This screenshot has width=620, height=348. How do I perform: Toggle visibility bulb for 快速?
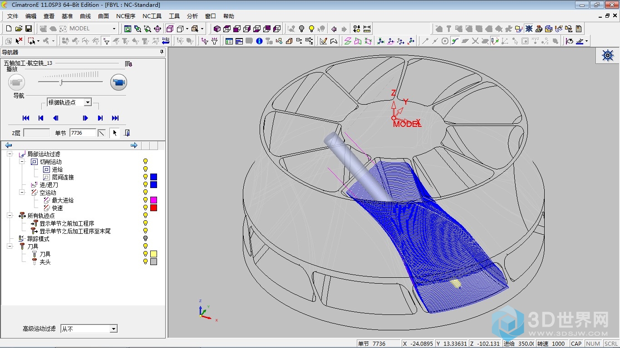coord(146,208)
